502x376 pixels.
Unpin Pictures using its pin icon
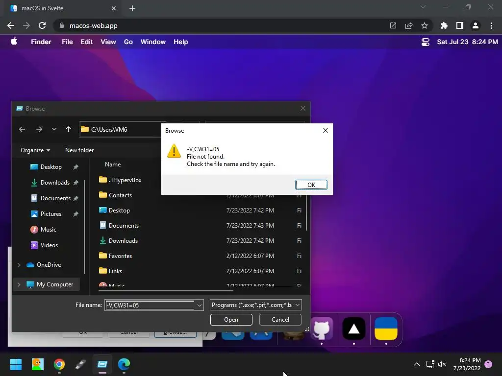pyautogui.click(x=75, y=214)
